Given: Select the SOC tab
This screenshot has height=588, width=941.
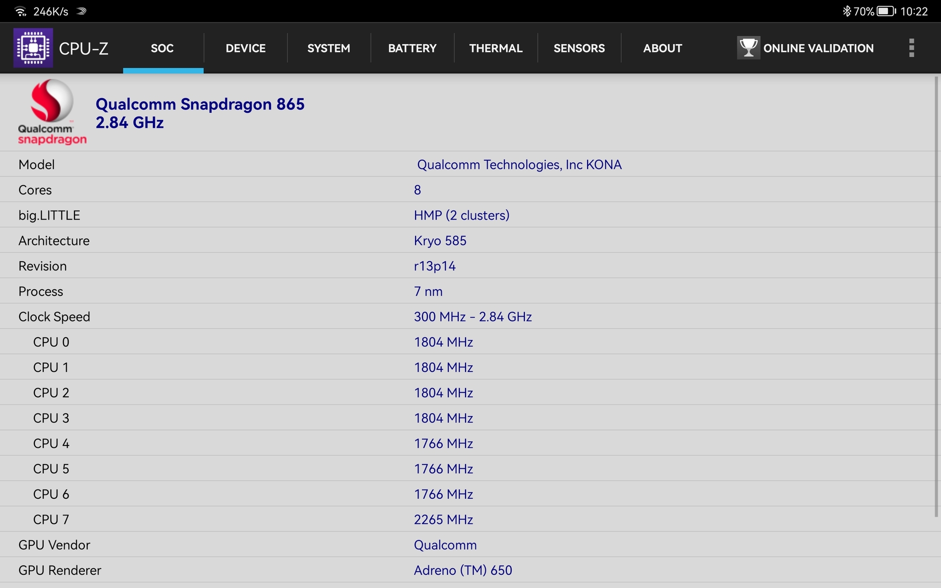Looking at the screenshot, I should 162,48.
